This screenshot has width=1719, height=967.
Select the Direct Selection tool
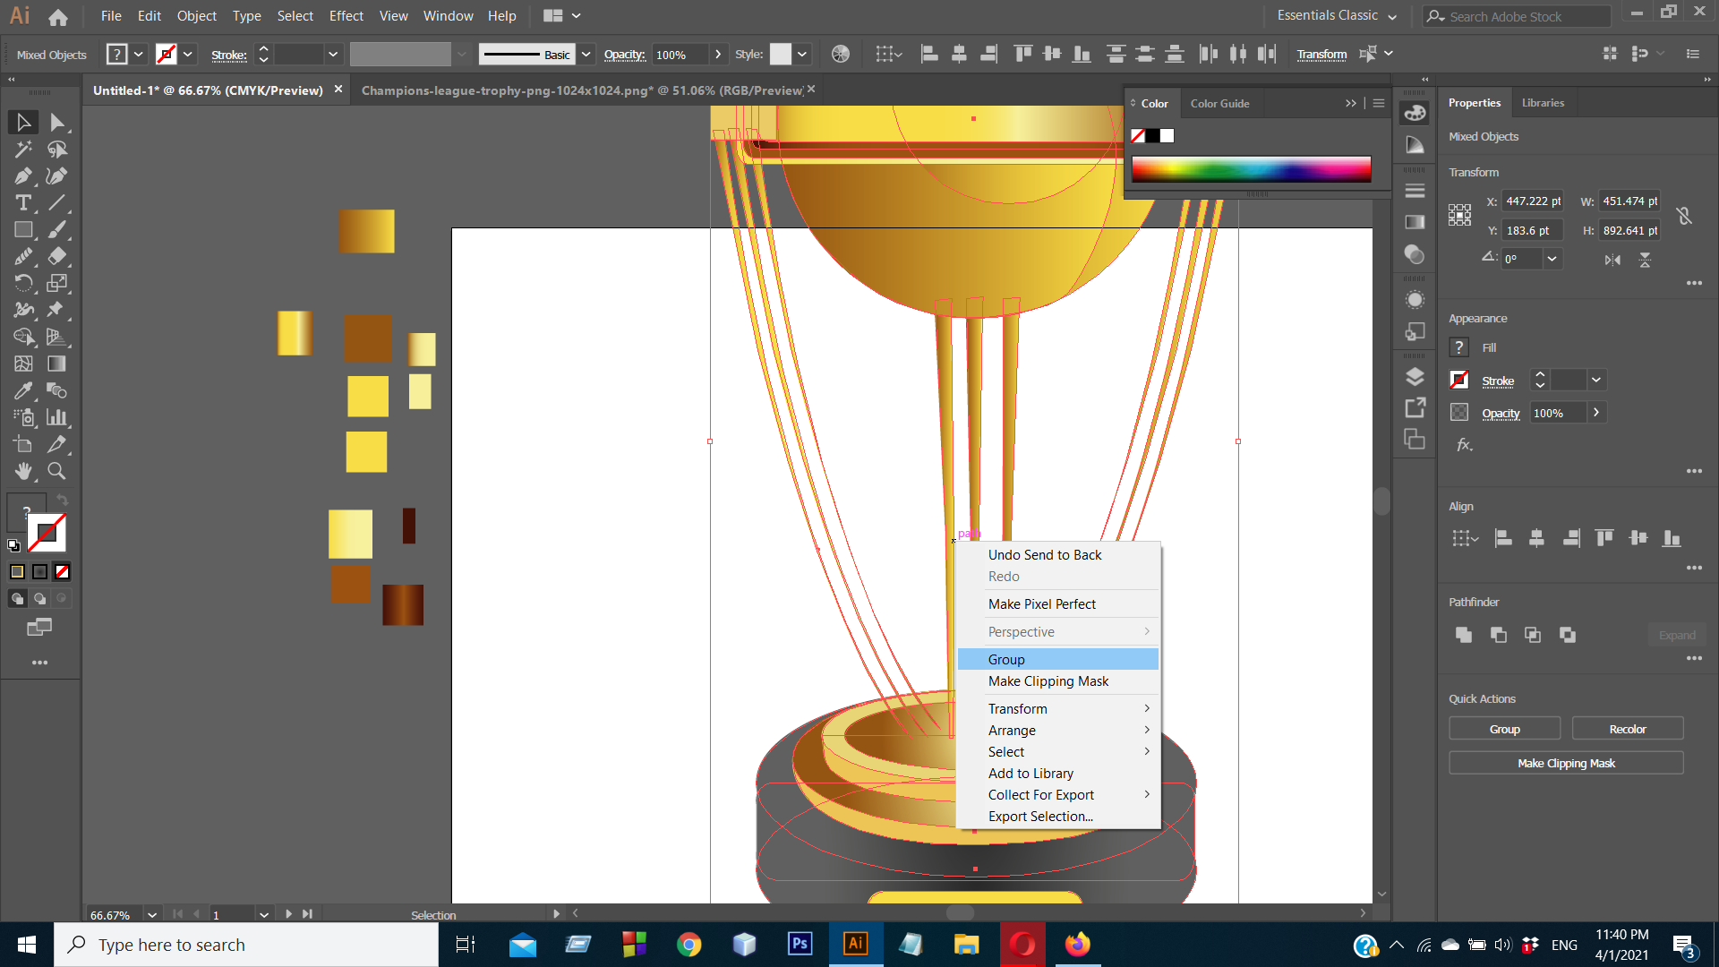[x=57, y=122]
